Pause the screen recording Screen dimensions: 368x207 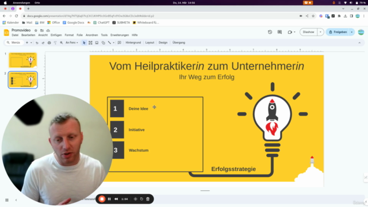[x=109, y=199]
